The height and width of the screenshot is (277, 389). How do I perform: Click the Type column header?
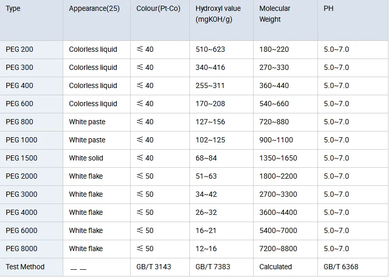(13, 9)
